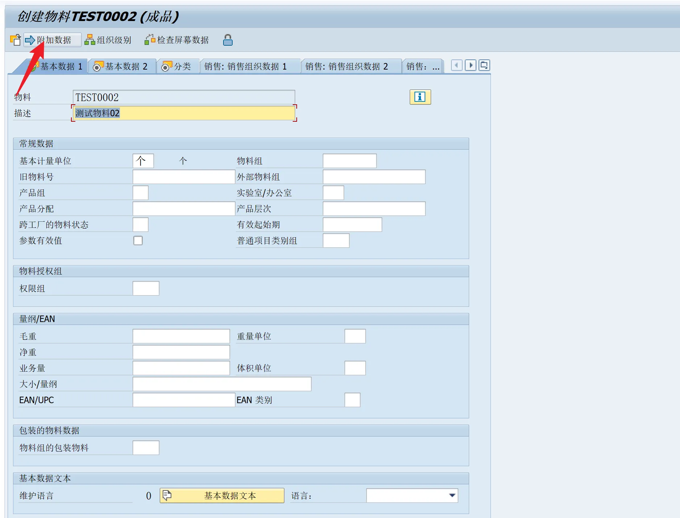680x518 pixels.
Task: Select the 销售: 销售组织数据 2 tab
Action: (x=347, y=66)
